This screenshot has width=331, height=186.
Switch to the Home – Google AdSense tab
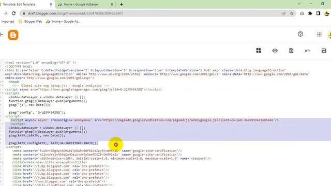click(x=85, y=4)
